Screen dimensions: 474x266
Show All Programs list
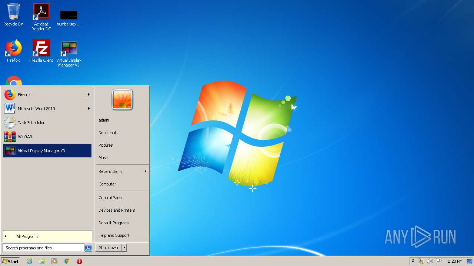[x=47, y=236]
